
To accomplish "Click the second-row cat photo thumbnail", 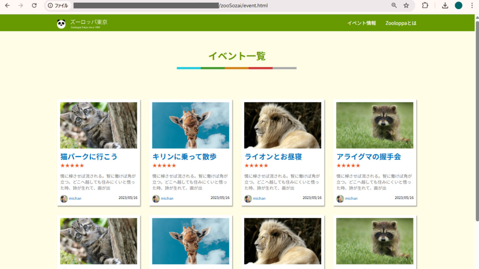I will (99, 241).
